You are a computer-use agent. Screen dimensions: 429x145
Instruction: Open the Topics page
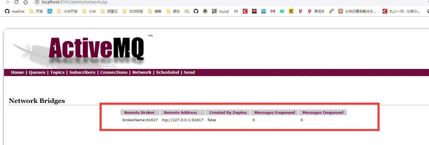(57, 72)
